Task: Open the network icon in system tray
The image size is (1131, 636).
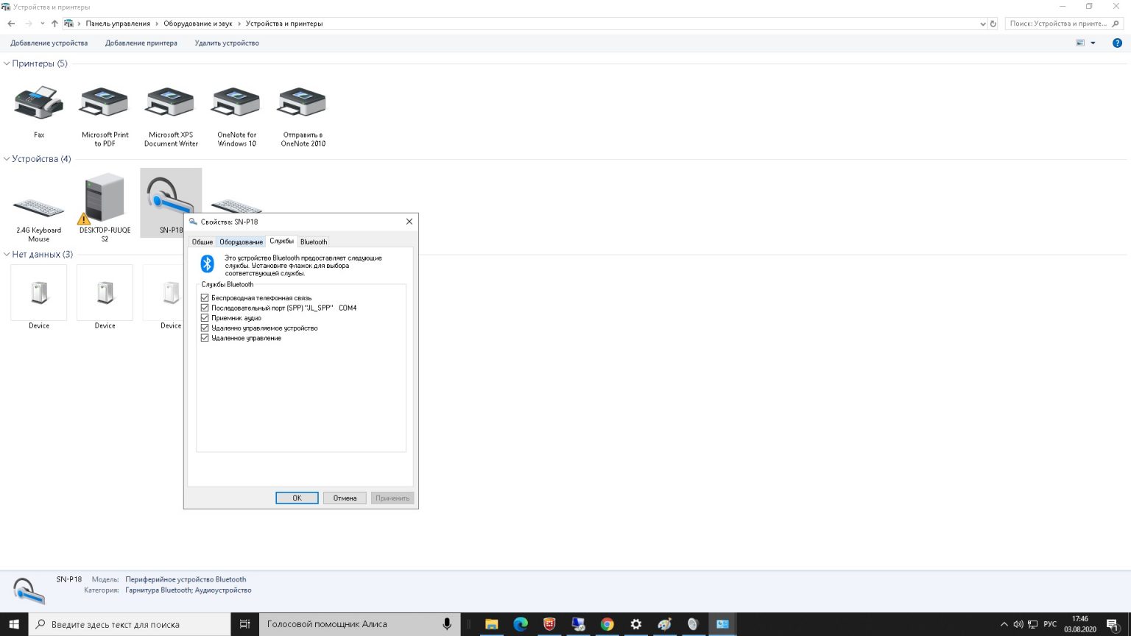Action: pyautogui.click(x=1033, y=624)
